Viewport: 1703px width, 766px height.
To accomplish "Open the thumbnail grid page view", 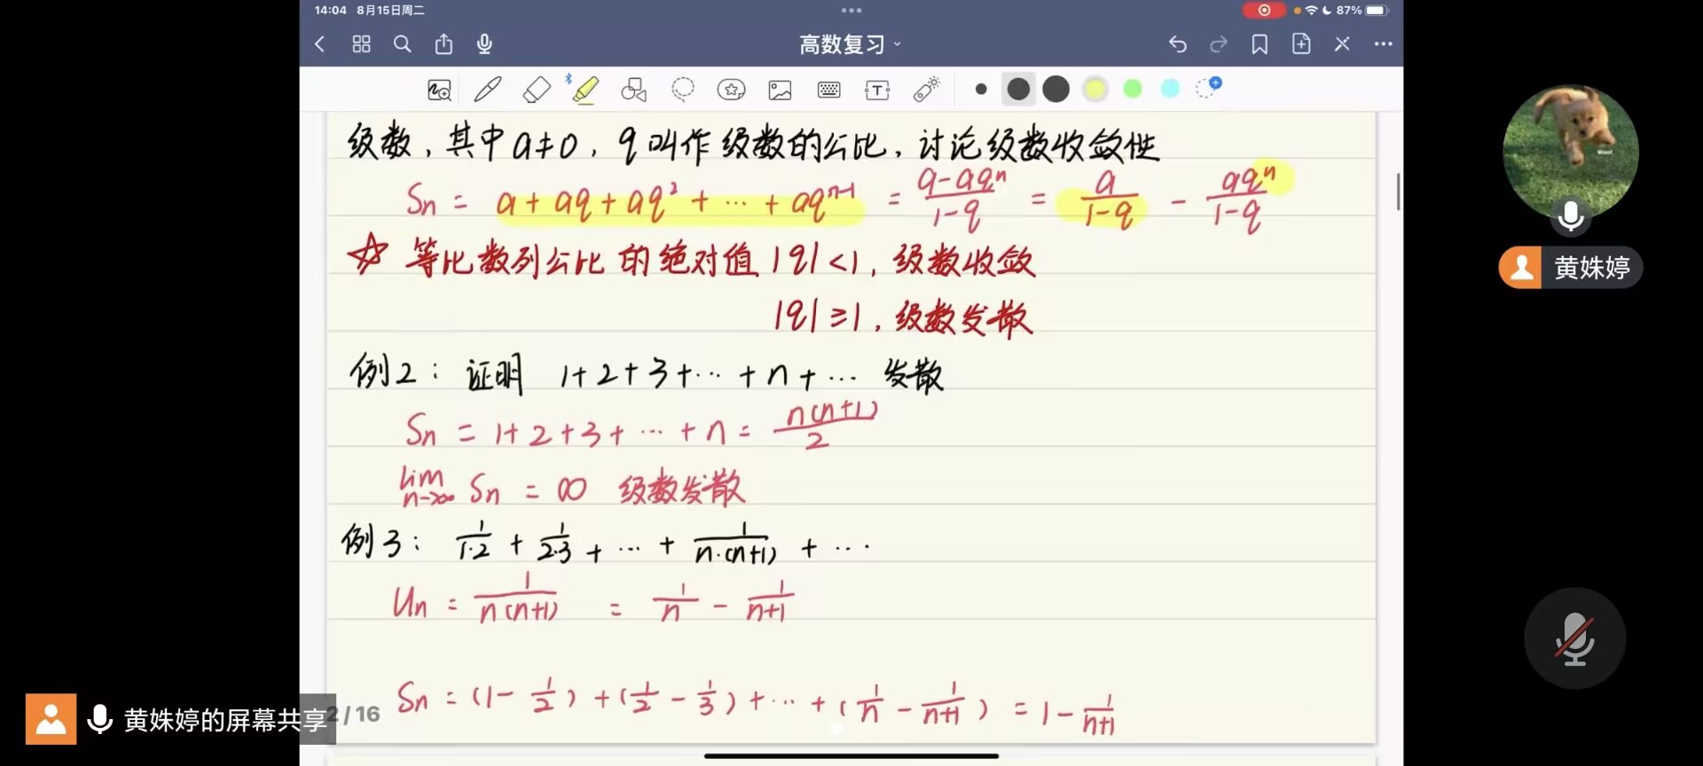I will pos(361,44).
